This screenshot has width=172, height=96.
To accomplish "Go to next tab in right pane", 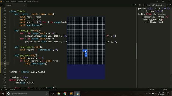I will [141, 5].
